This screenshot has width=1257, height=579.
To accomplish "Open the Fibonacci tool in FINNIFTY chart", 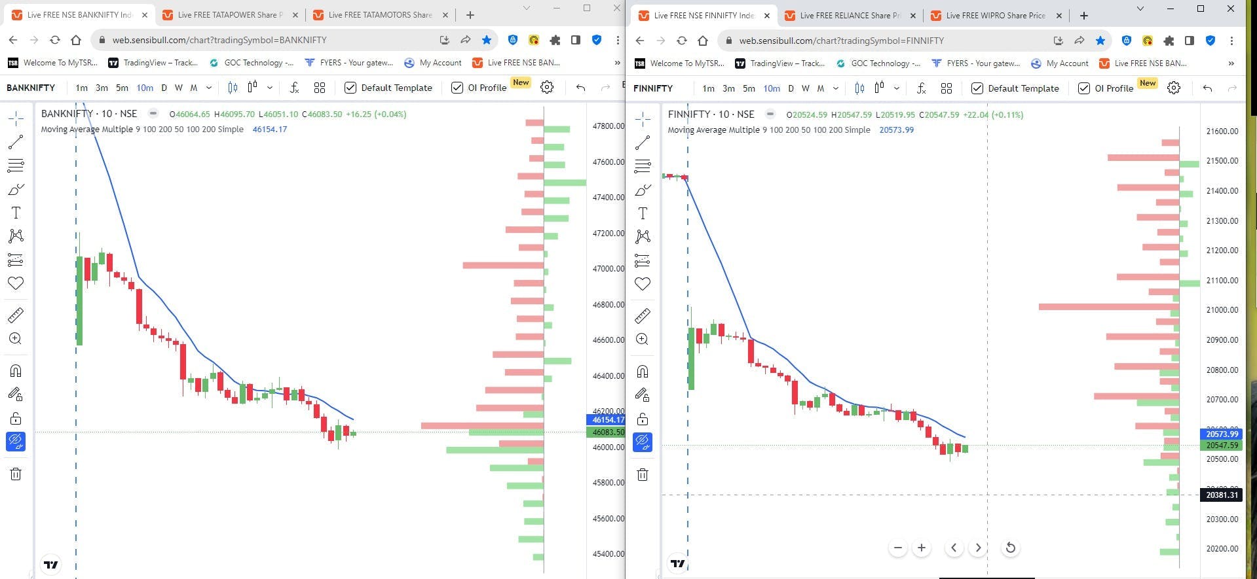I will pos(643,166).
